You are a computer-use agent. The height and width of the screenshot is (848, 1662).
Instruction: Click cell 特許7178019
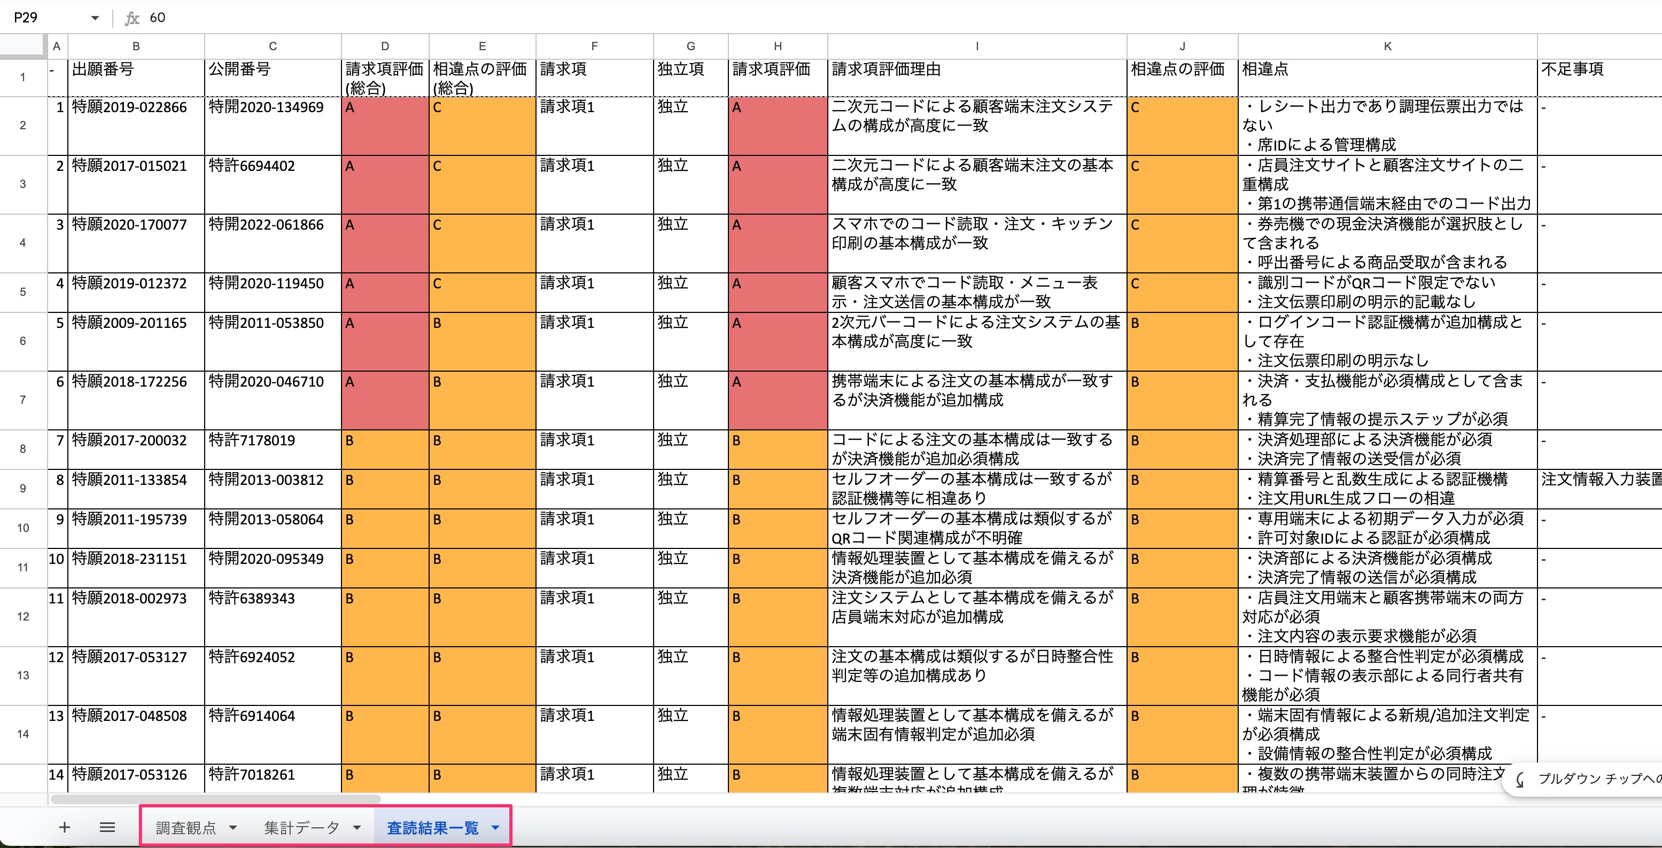273,450
